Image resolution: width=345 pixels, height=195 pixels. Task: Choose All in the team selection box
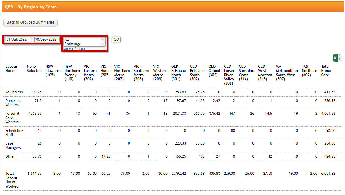tap(66, 39)
